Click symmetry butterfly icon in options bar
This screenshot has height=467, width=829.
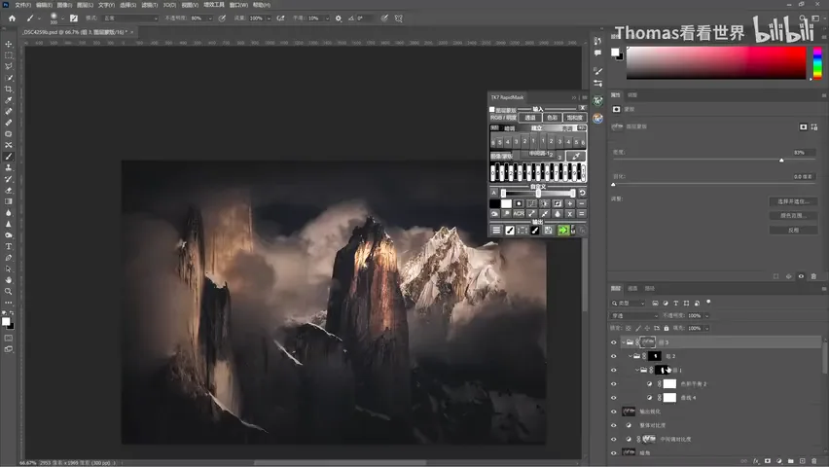399,18
